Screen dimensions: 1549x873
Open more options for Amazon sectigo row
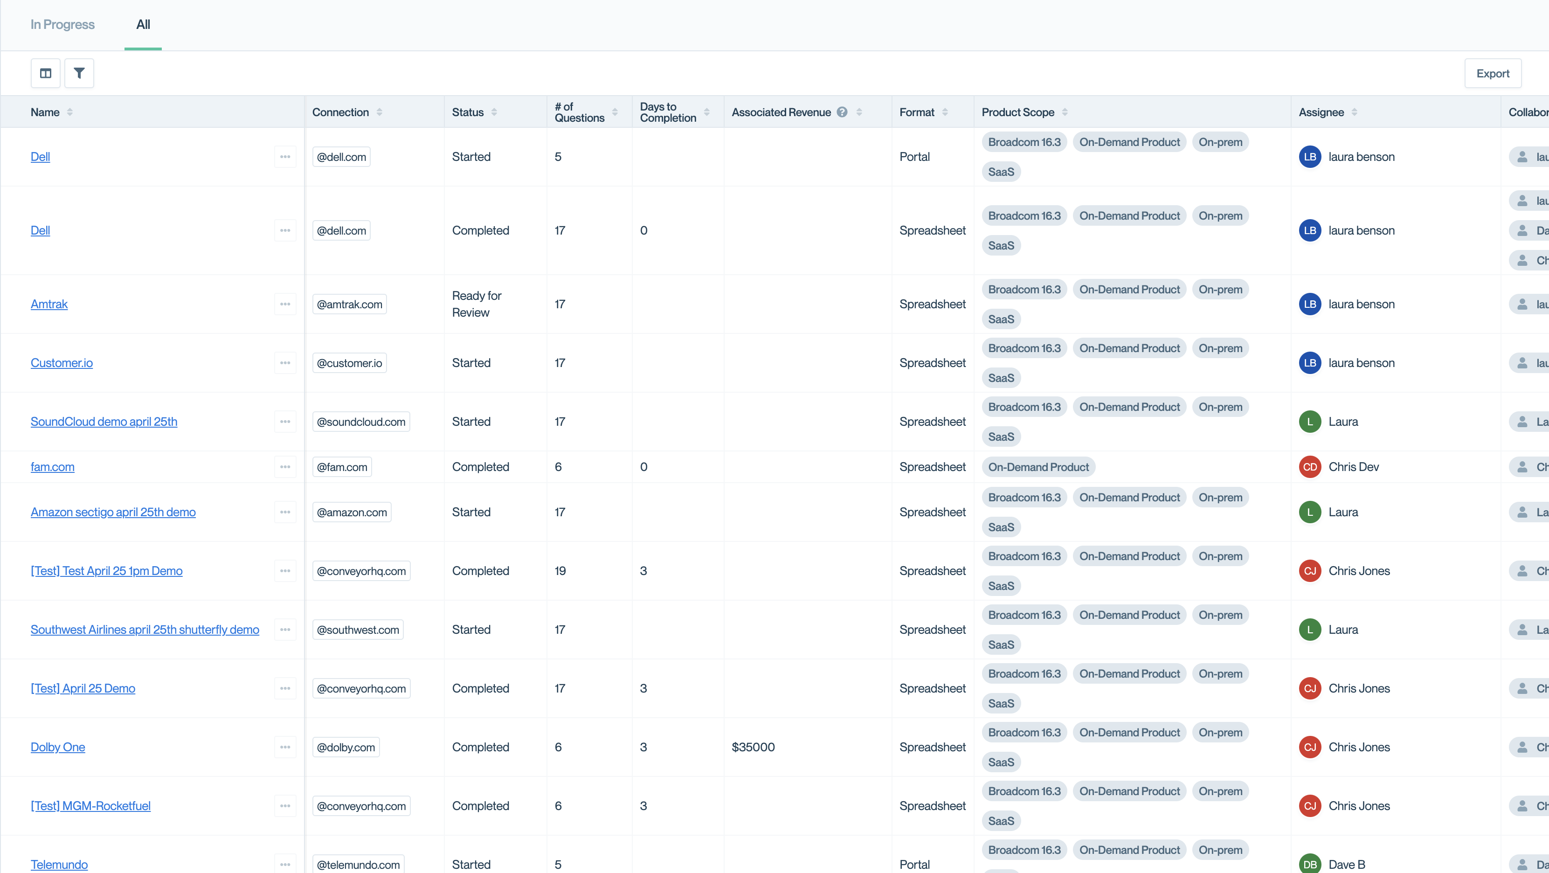(285, 512)
